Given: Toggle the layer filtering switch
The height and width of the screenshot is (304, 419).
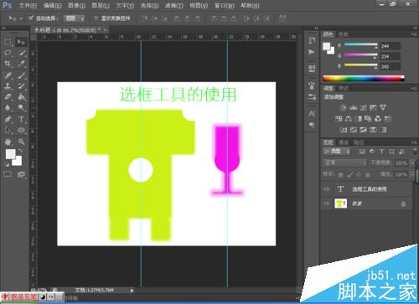Looking at the screenshot, I should tap(415, 151).
